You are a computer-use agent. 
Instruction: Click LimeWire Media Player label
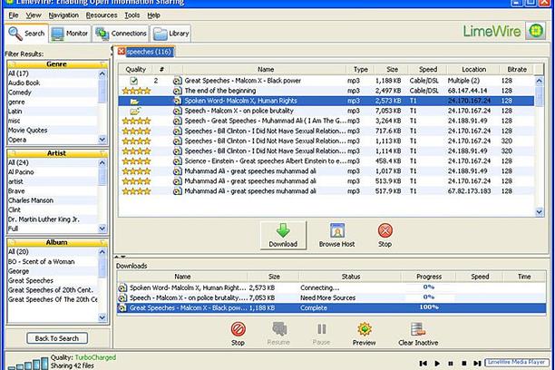[x=516, y=362]
